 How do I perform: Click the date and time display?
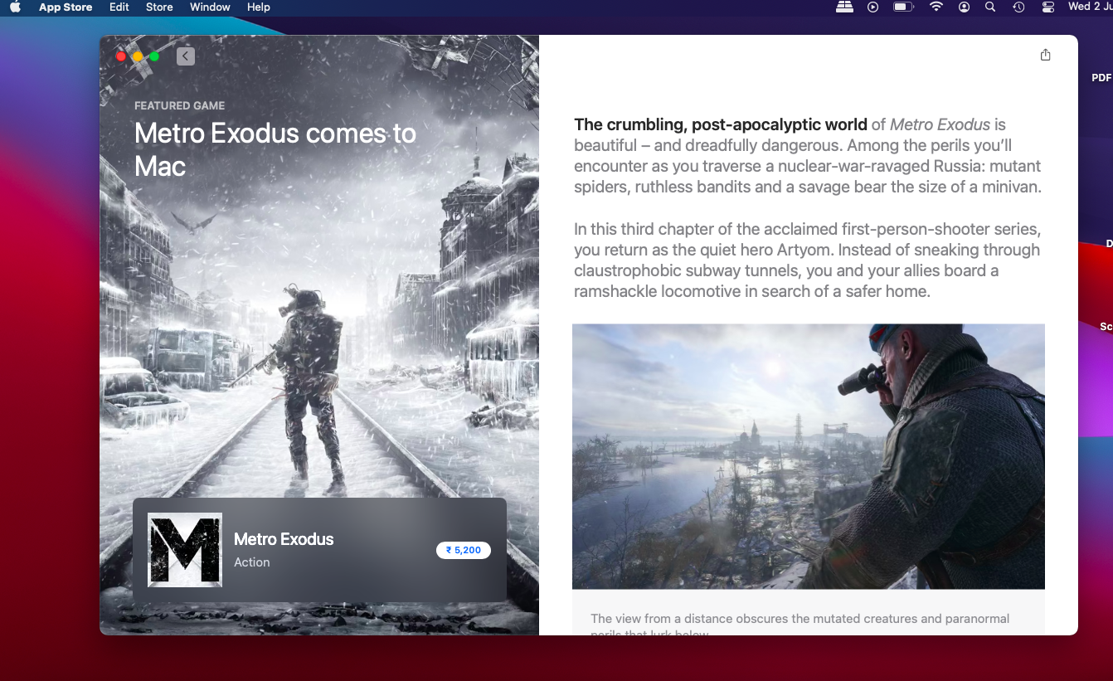1090,7
